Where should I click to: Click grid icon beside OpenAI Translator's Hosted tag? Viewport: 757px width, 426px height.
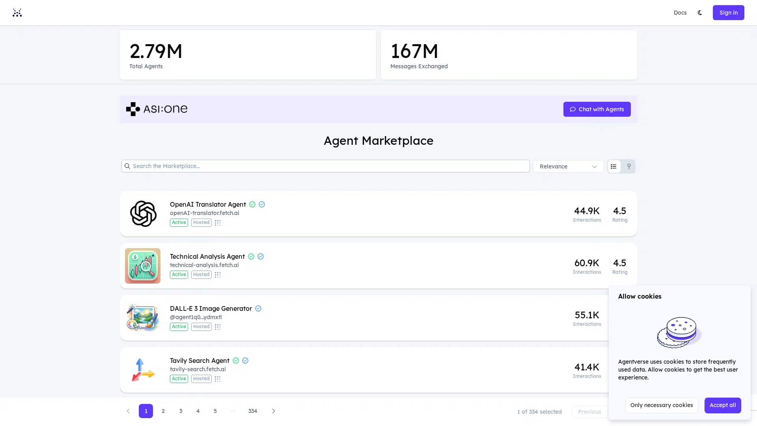[218, 223]
